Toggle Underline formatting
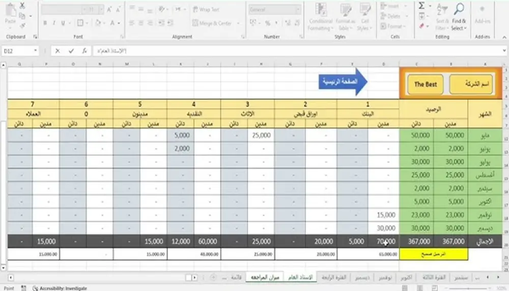 pos(63,23)
